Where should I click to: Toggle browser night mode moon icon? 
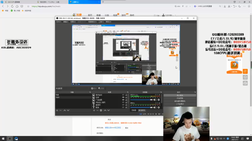240,6
